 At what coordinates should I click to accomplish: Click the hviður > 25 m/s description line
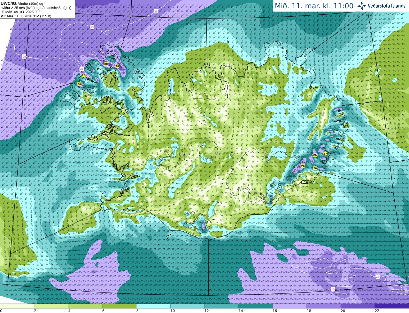pyautogui.click(x=36, y=8)
